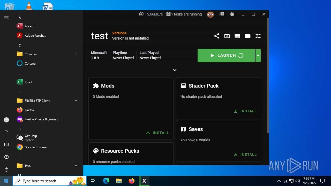Open Microsoft Edge on taskbar
Viewport: 331px width, 186px height.
click(106, 181)
